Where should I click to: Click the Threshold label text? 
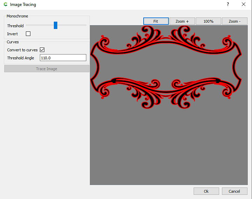pyautogui.click(x=15, y=26)
